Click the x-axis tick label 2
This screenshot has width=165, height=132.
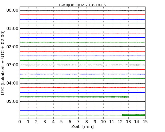click(x=36, y=122)
